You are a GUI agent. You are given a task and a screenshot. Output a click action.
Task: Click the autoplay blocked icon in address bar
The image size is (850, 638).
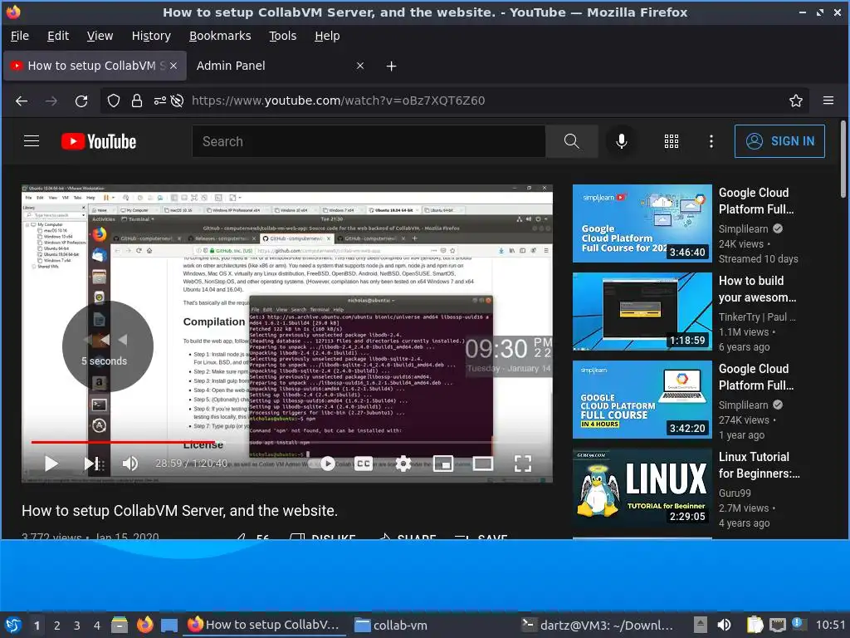point(177,101)
